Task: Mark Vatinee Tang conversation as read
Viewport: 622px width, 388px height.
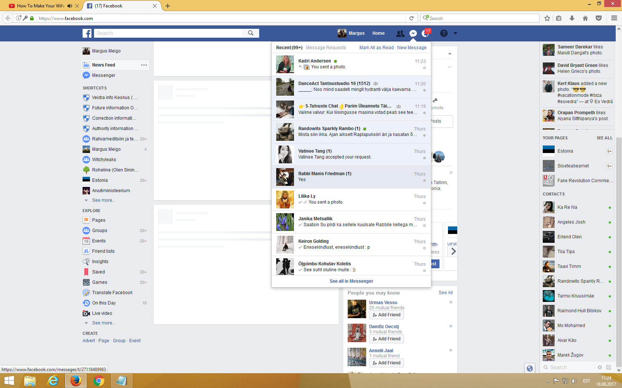Action: pyautogui.click(x=424, y=158)
